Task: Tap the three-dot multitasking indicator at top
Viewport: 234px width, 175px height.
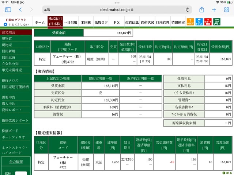Action: (x=117, y=3)
